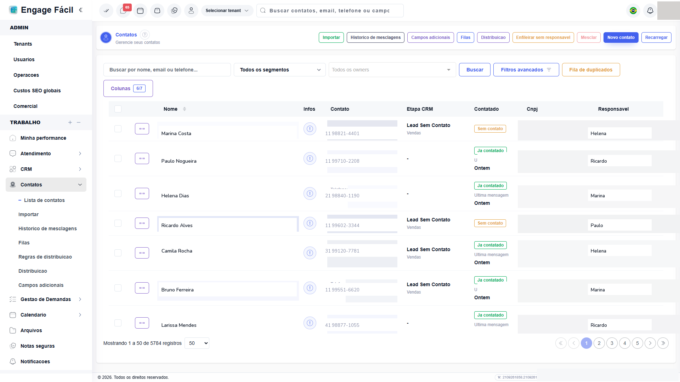Open Regras de distribuicao in the sidebar
The height and width of the screenshot is (382, 680).
pyautogui.click(x=45, y=257)
